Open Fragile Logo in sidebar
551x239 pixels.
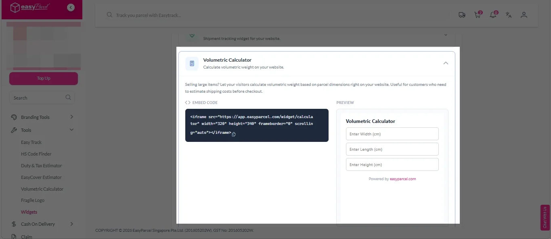[x=33, y=200]
